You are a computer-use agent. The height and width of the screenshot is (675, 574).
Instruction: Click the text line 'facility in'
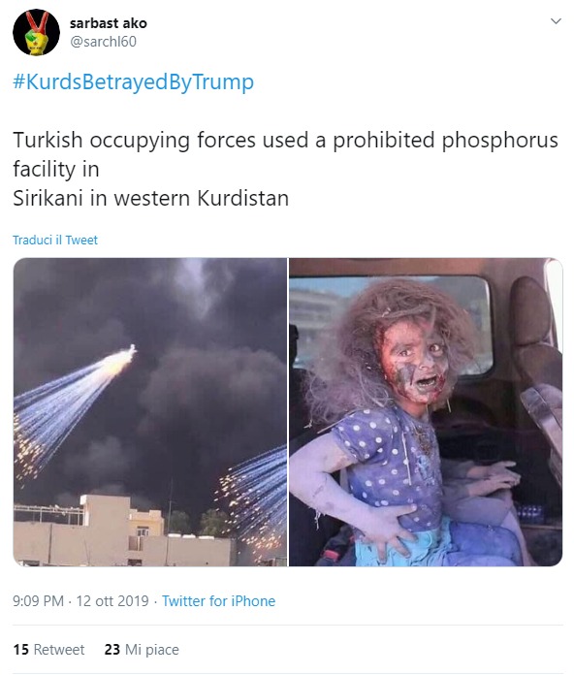(x=56, y=169)
